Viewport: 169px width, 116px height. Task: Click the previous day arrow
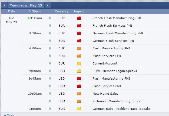tap(4, 5)
